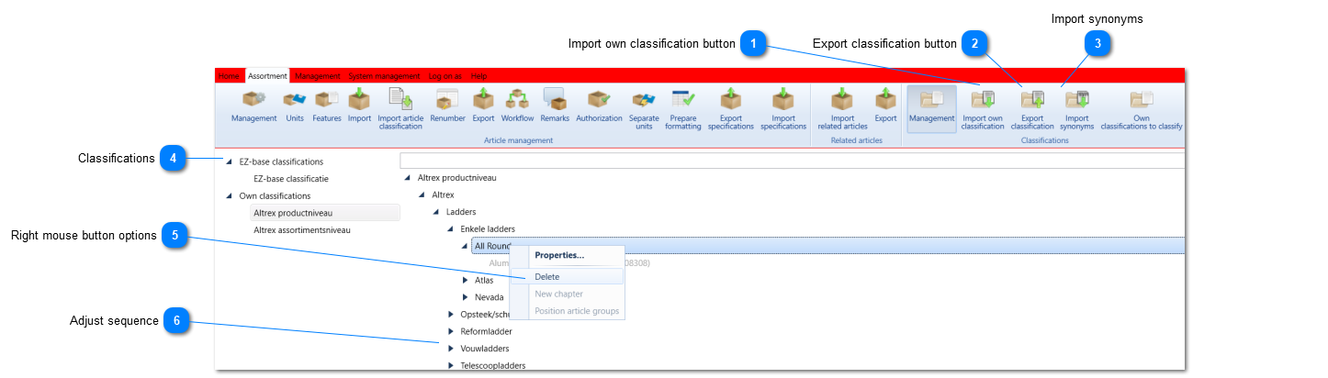Select Altrex assortimentsniveau classification

[x=302, y=230]
